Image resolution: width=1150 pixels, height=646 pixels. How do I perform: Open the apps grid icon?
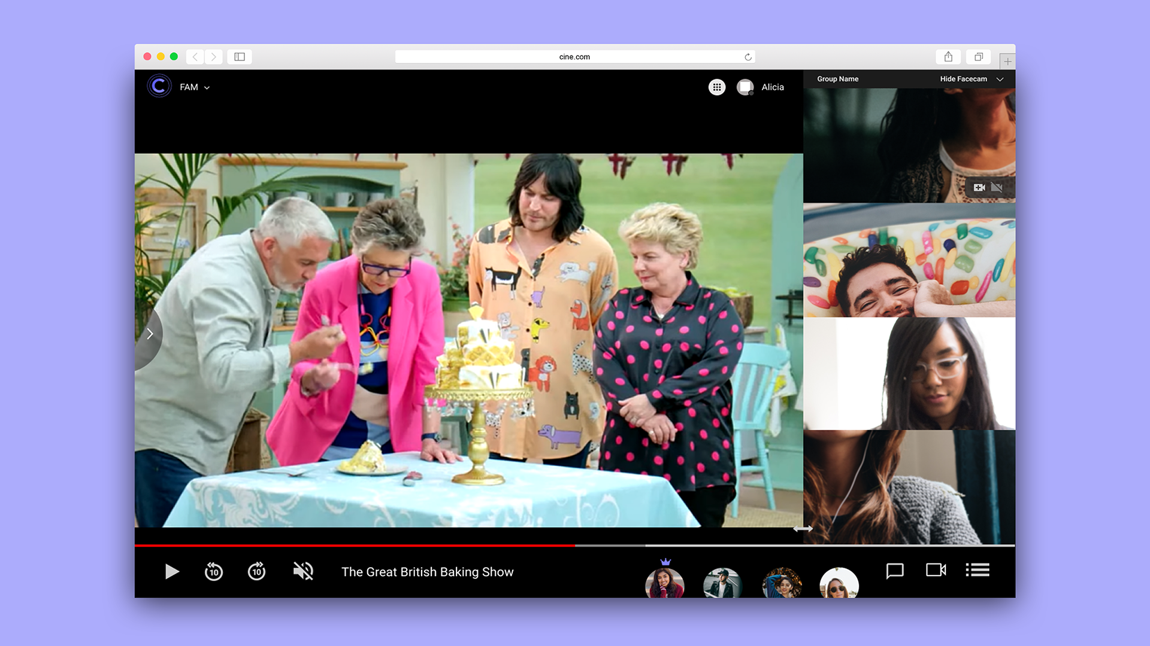[716, 87]
